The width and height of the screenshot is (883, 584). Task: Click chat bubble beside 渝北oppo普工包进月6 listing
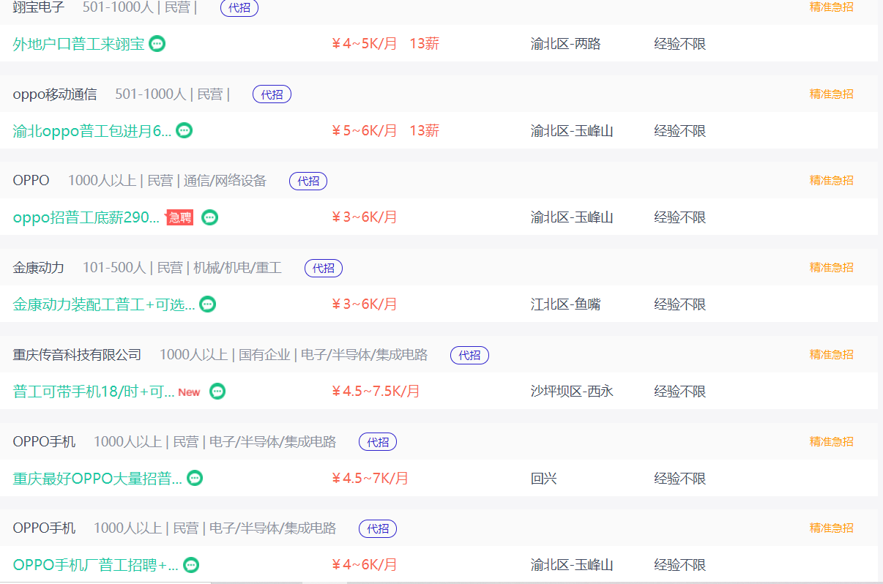tap(185, 130)
